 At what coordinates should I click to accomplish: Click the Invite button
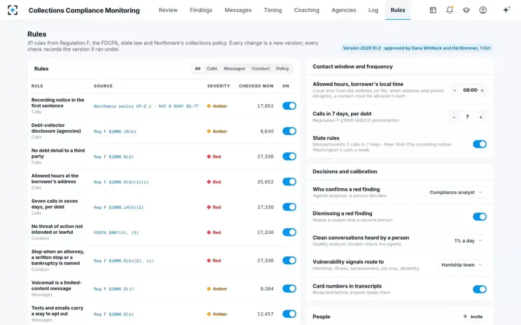click(473, 317)
